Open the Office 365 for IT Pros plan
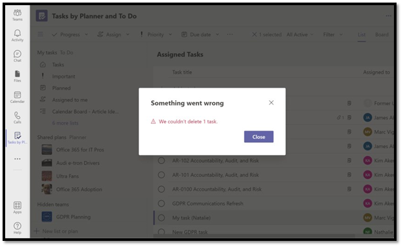403x248 pixels. [80, 150]
